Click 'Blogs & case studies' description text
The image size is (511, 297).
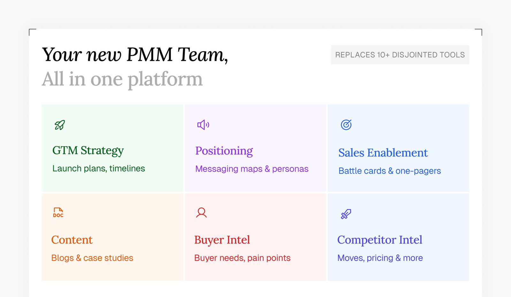(x=92, y=258)
